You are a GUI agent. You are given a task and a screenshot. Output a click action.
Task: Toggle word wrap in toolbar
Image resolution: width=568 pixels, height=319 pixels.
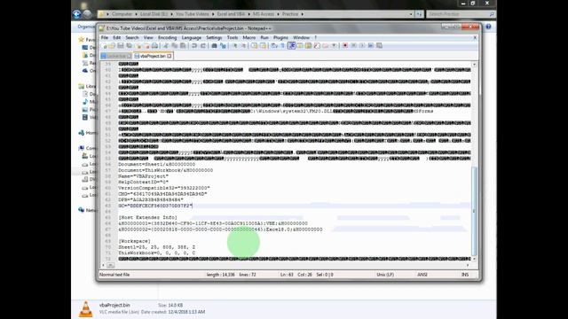tap(274, 45)
